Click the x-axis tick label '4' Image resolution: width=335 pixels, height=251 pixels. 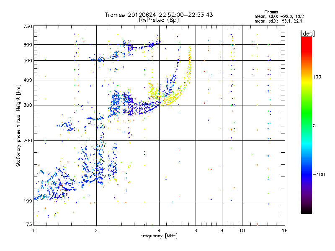tap(159, 231)
